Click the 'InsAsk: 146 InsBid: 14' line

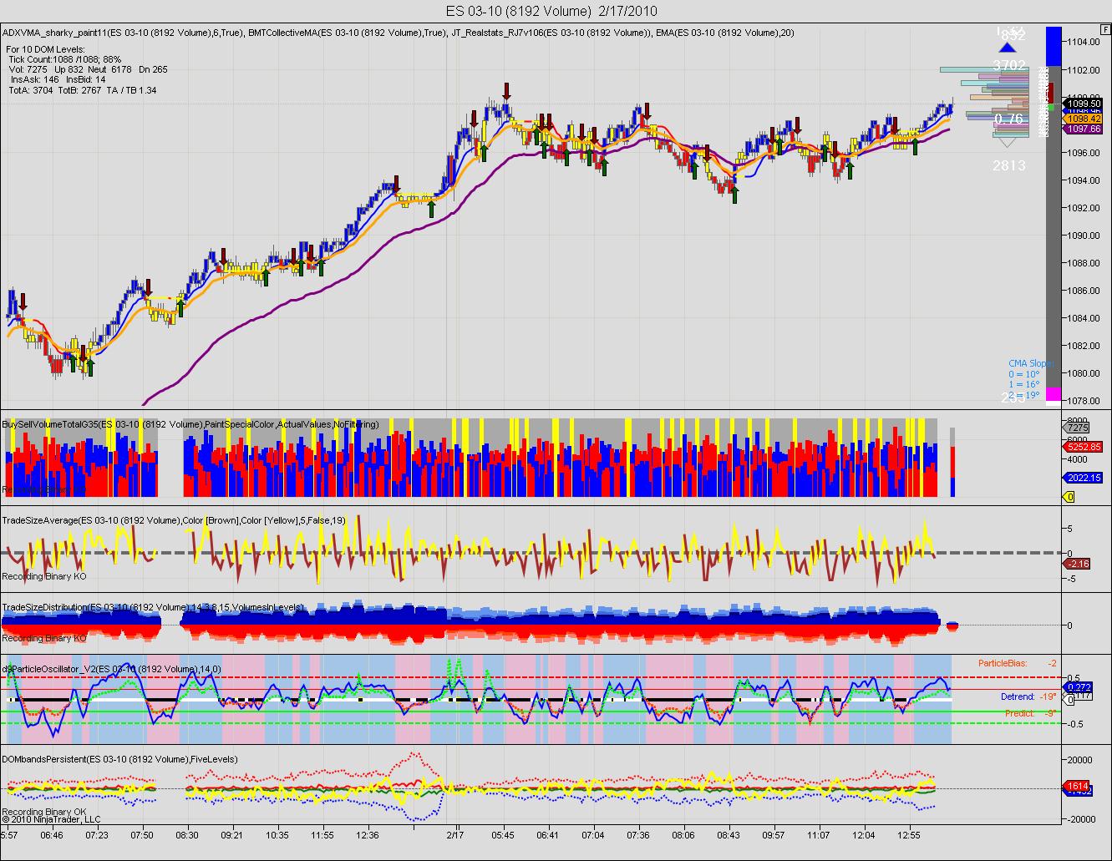point(57,79)
